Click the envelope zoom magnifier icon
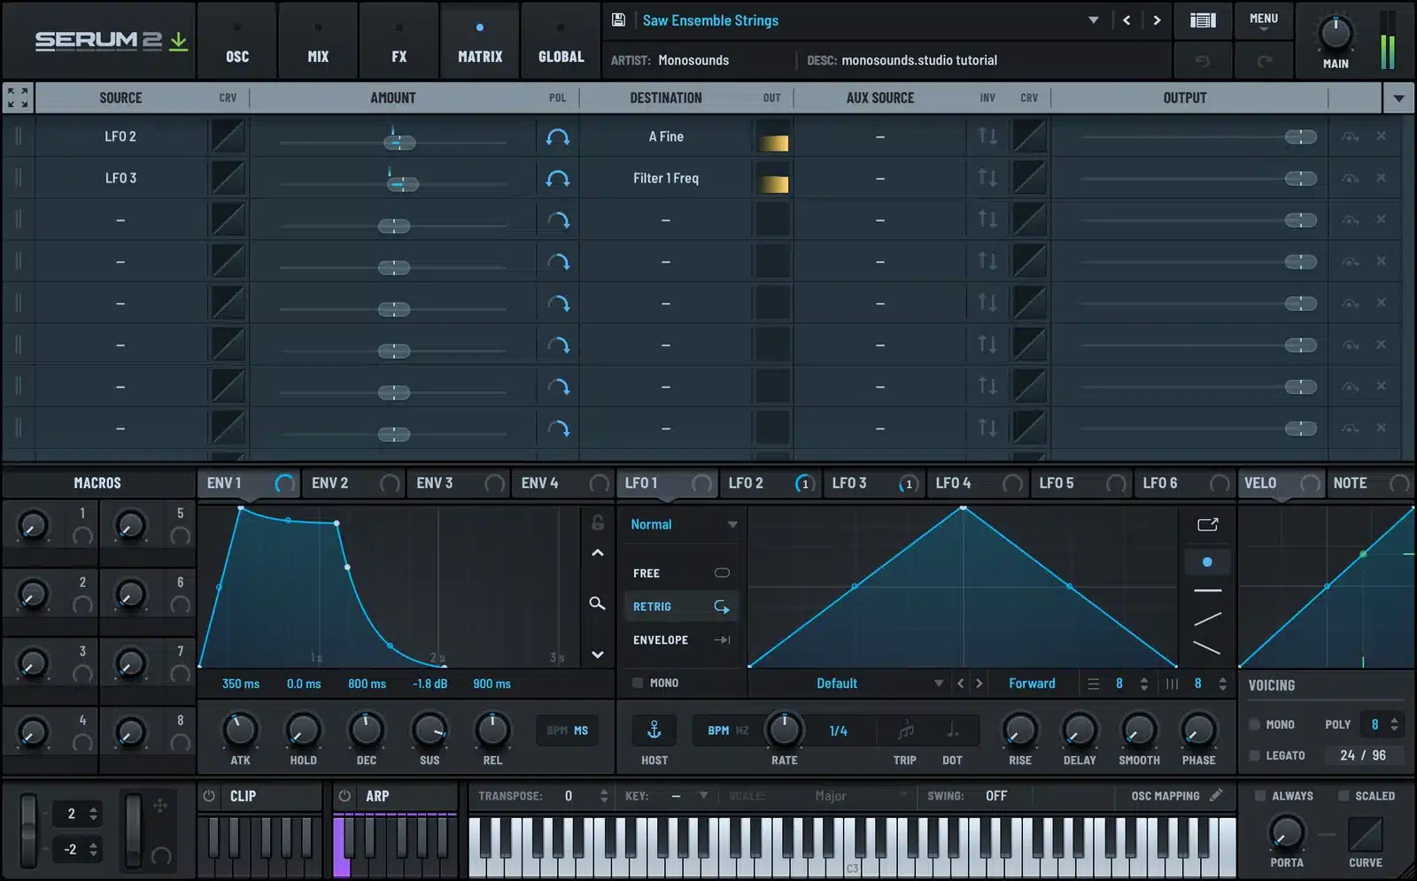Viewport: 1417px width, 881px height. coord(598,603)
